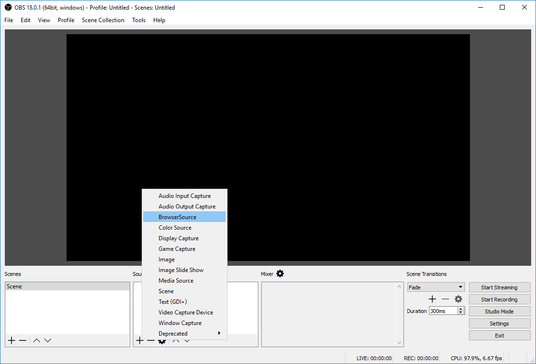Increase the Duration spinner value
This screenshot has height=364, width=536.
[461, 309]
